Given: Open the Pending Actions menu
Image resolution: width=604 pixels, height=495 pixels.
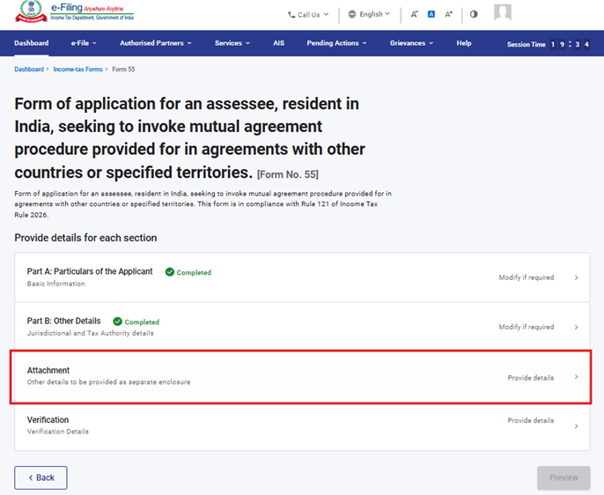Looking at the screenshot, I should (338, 43).
